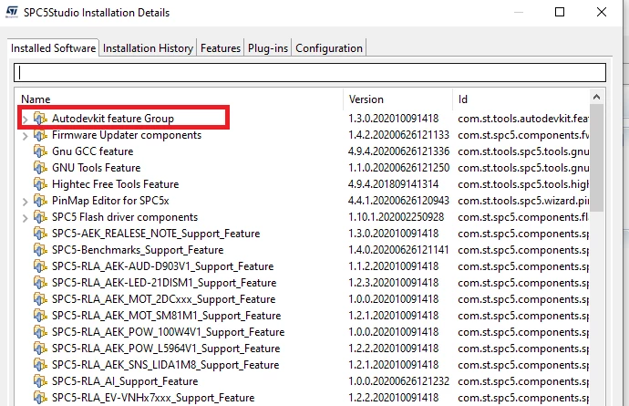Screen dimensions: 629x406
Task: Click the SPC5-RLA_AEK_POW_L5964V1 feature icon
Action: pyautogui.click(x=40, y=349)
